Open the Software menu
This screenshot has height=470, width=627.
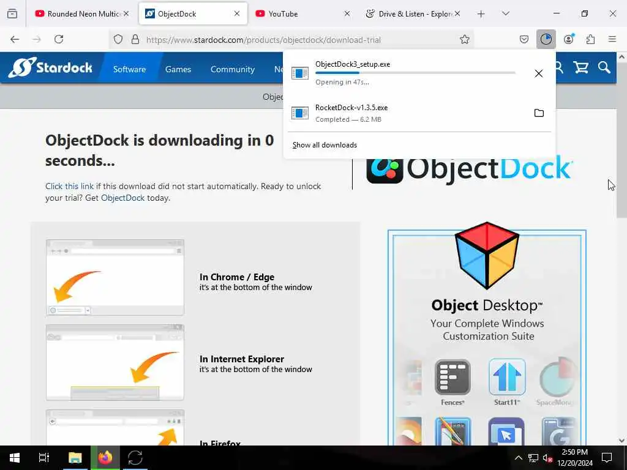click(x=129, y=69)
